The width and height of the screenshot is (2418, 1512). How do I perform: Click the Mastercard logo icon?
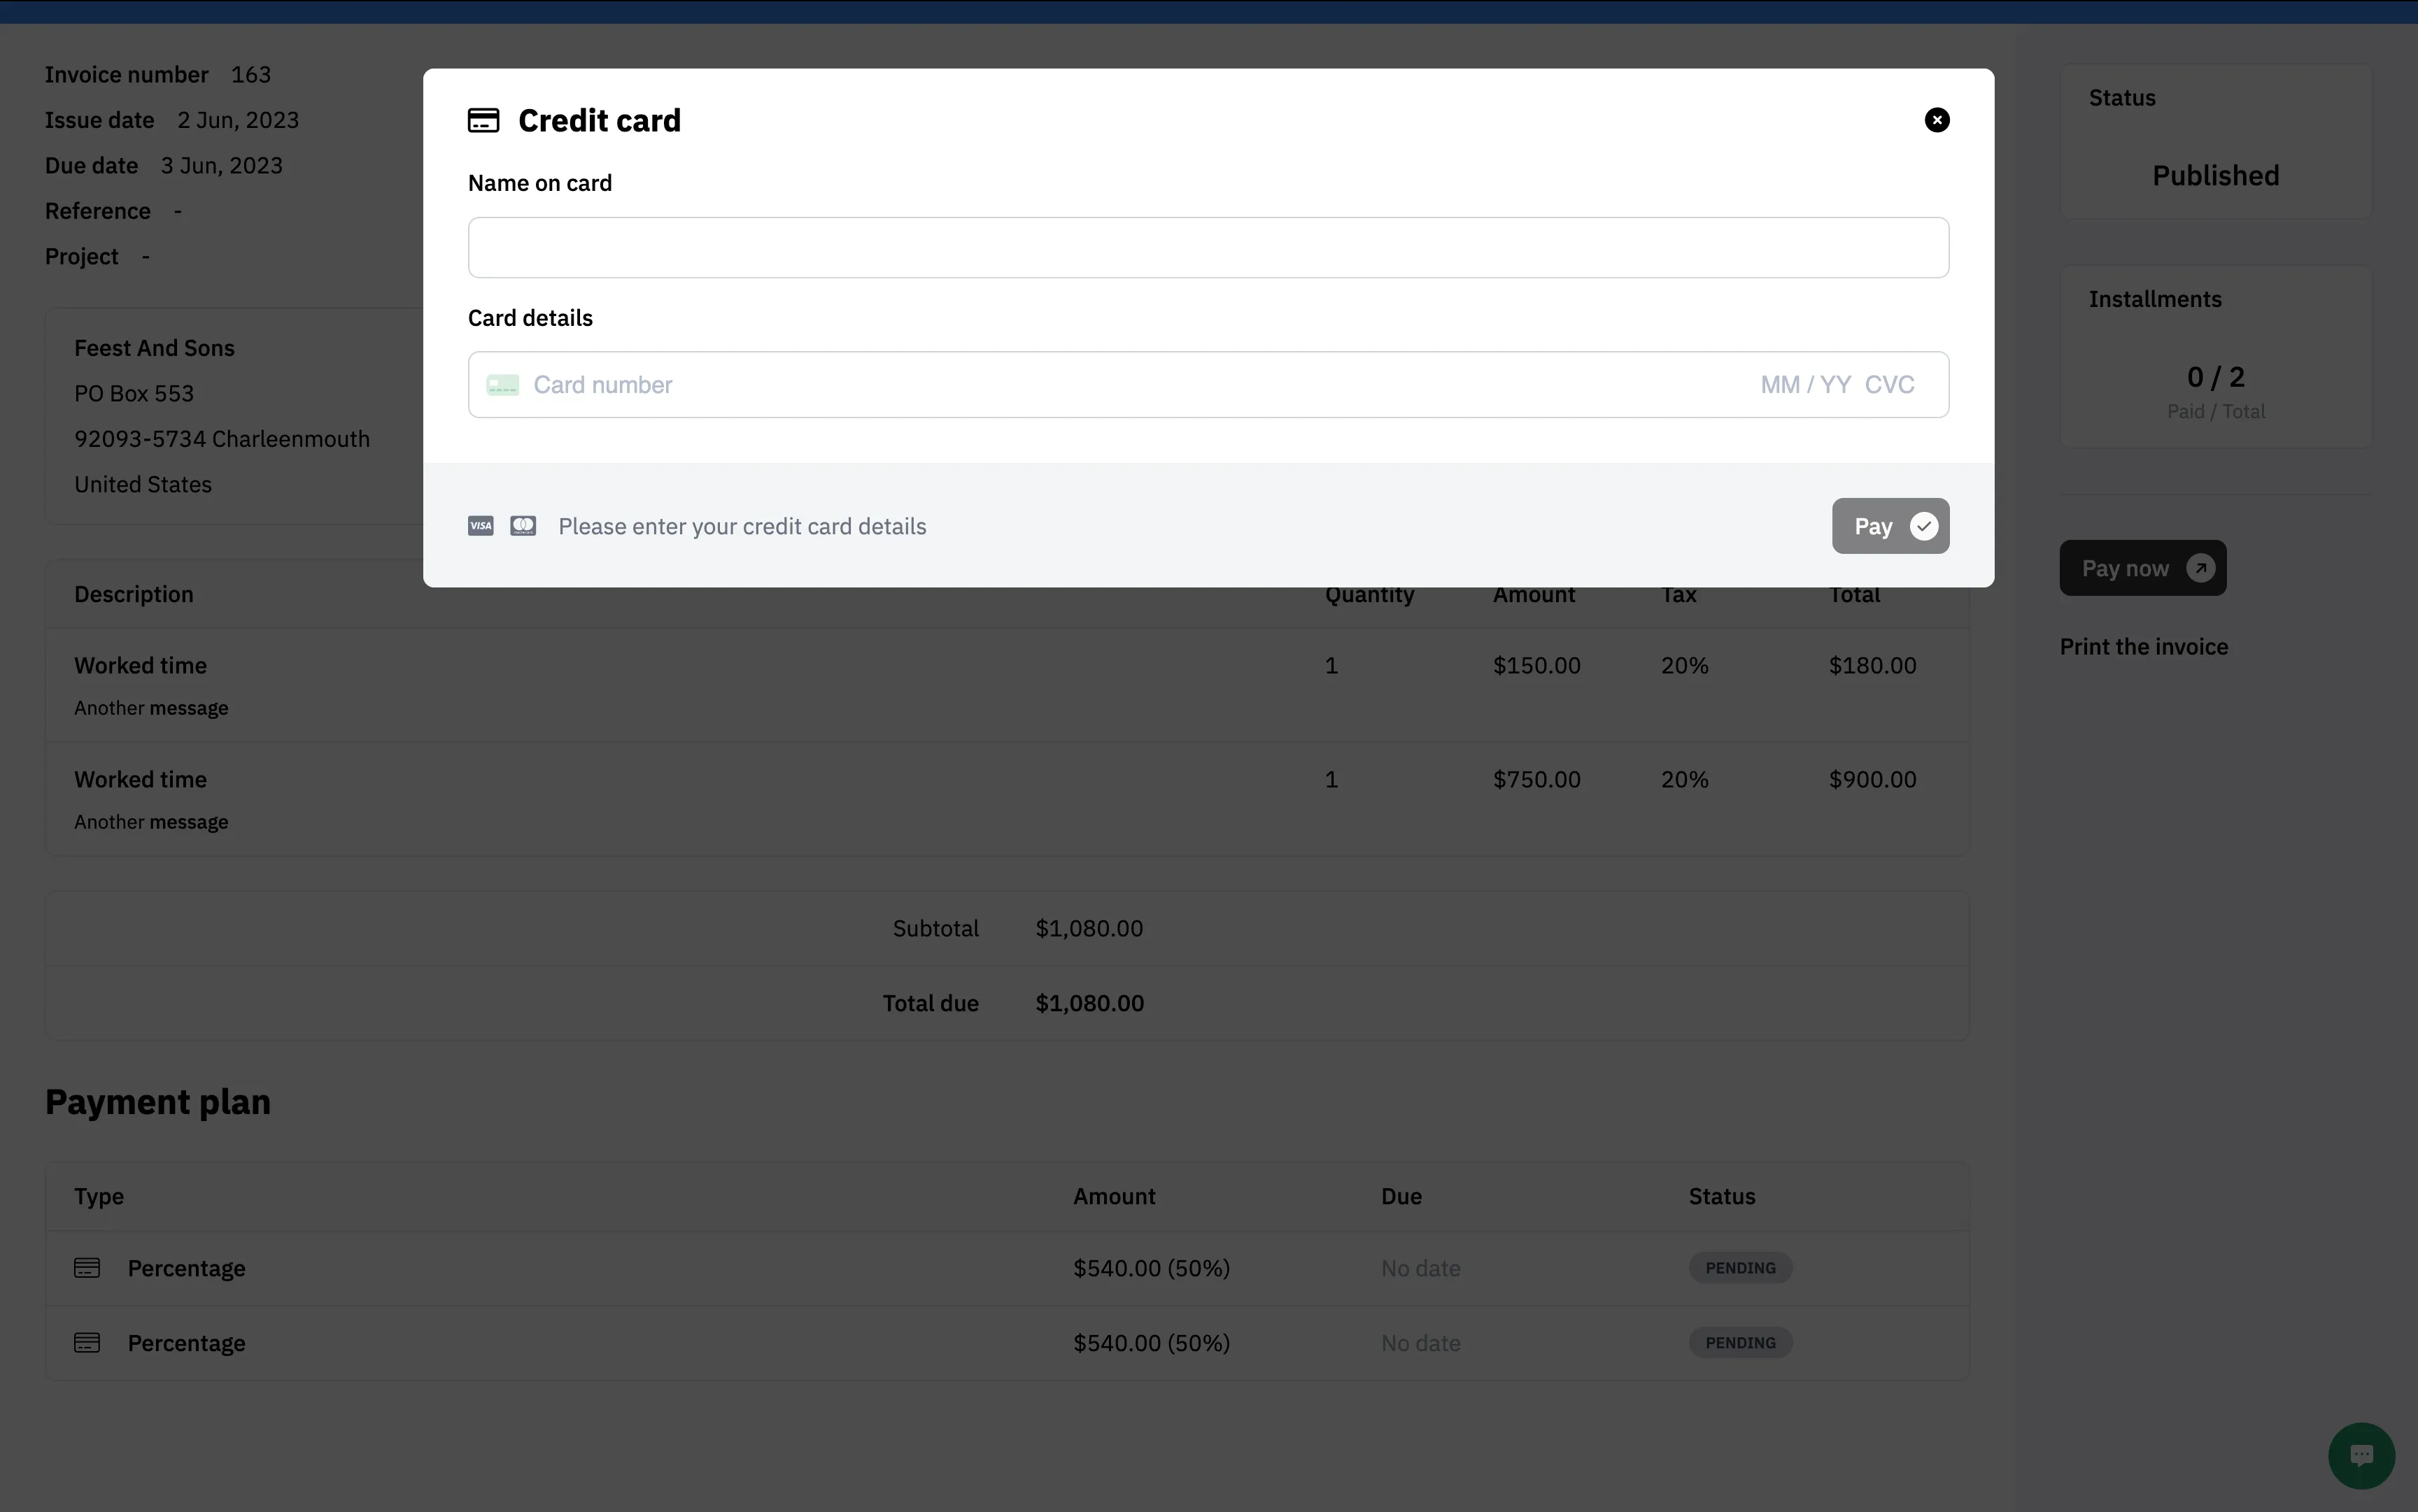(523, 526)
